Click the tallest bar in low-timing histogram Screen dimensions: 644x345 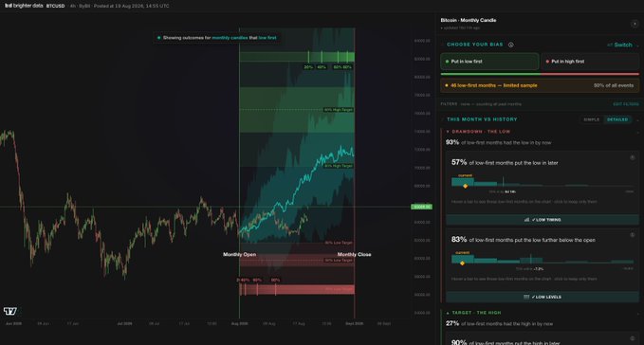coord(463,182)
